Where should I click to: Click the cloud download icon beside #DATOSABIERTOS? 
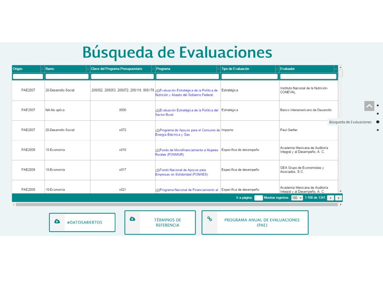point(57,221)
